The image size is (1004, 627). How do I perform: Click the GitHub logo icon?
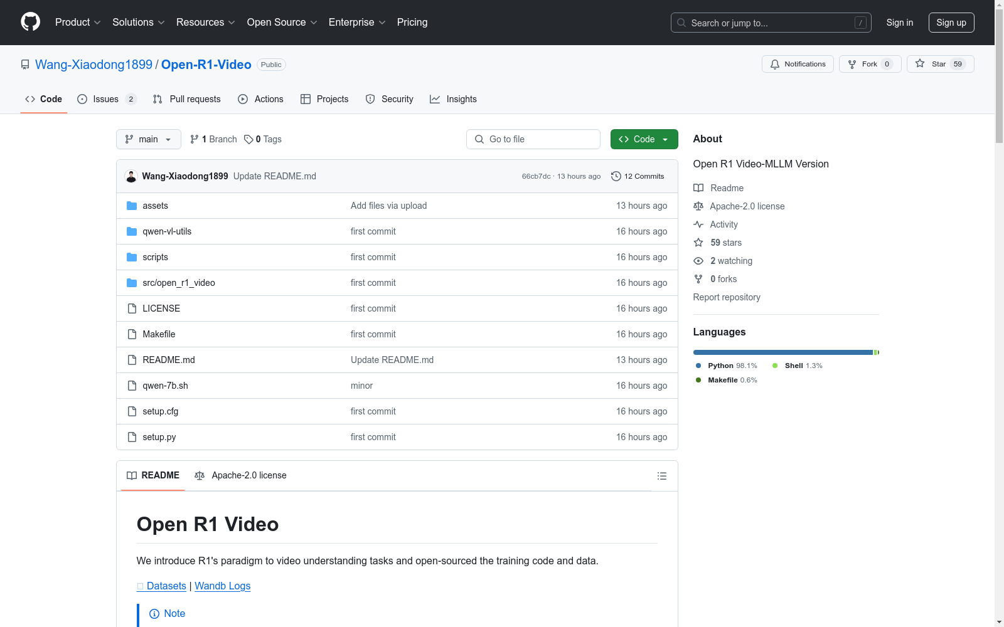click(x=30, y=22)
